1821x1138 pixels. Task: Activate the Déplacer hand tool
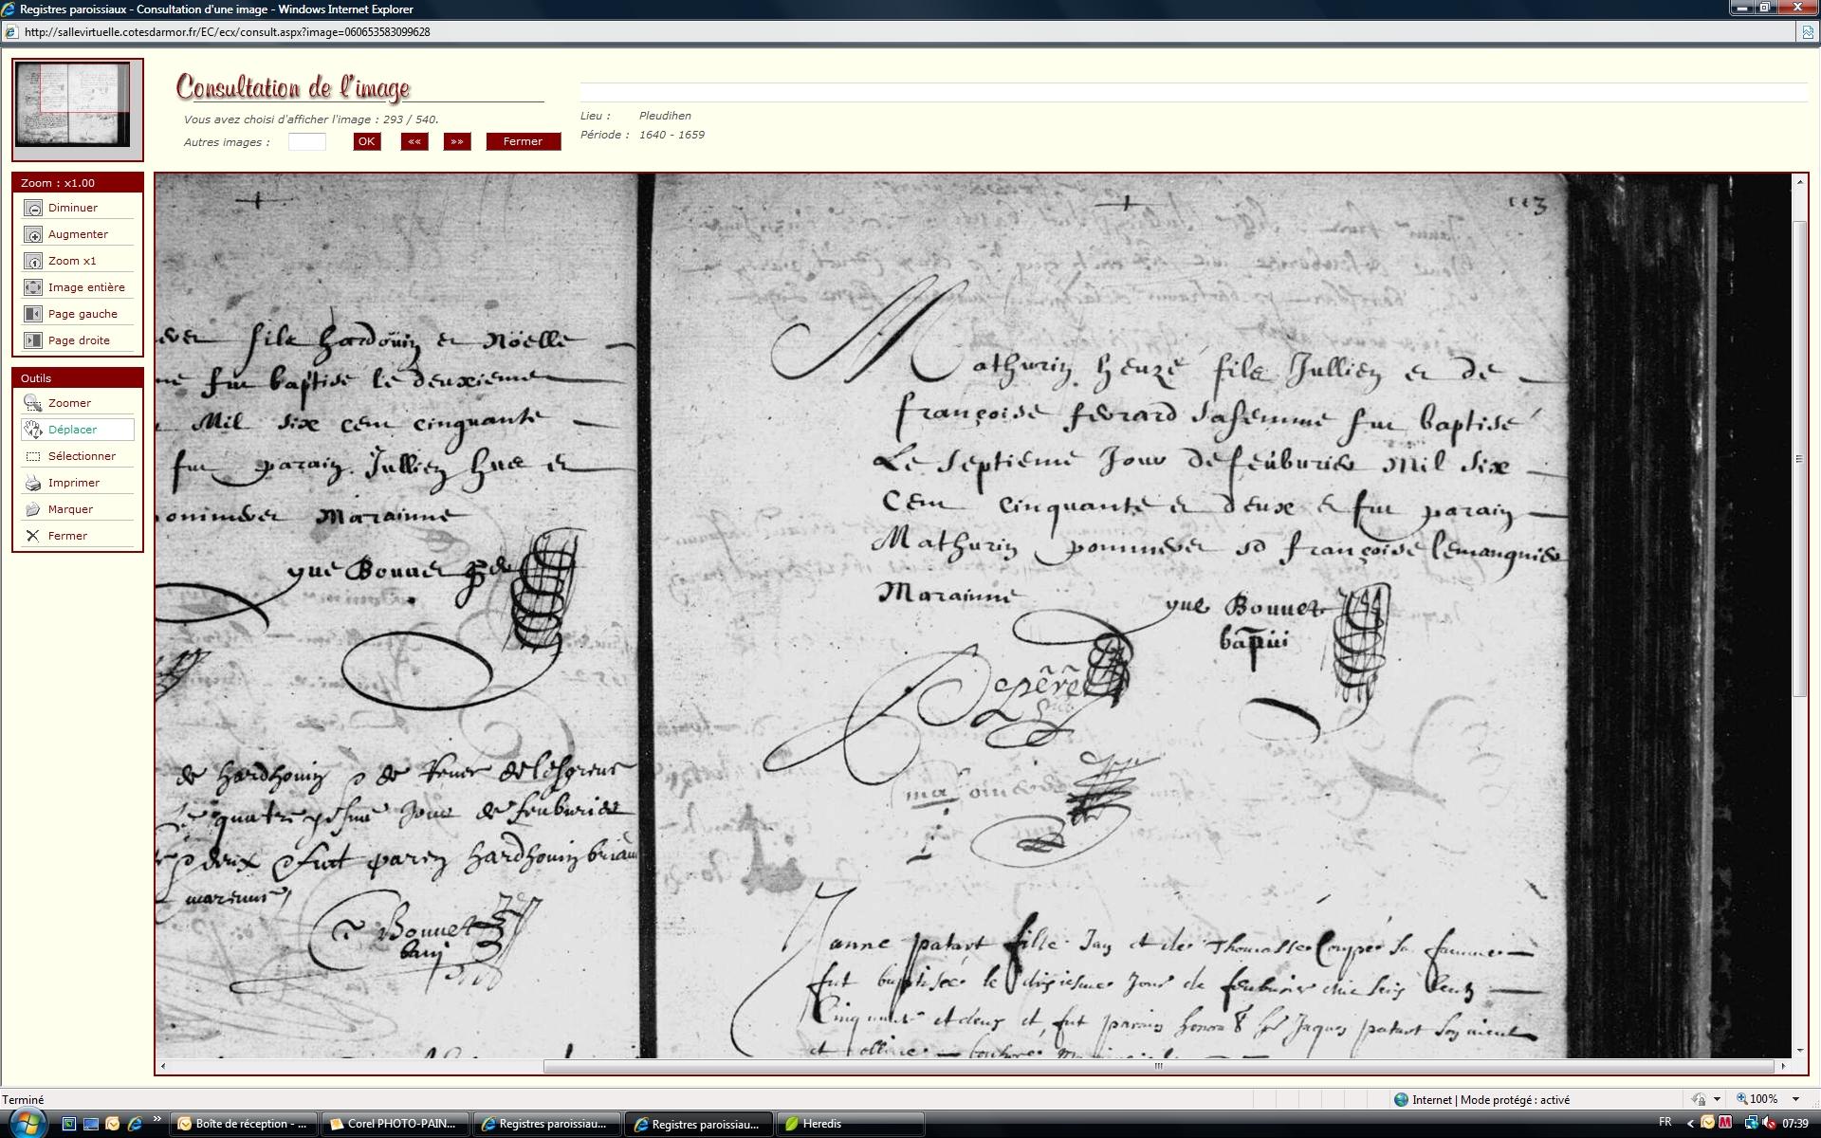pyautogui.click(x=33, y=430)
